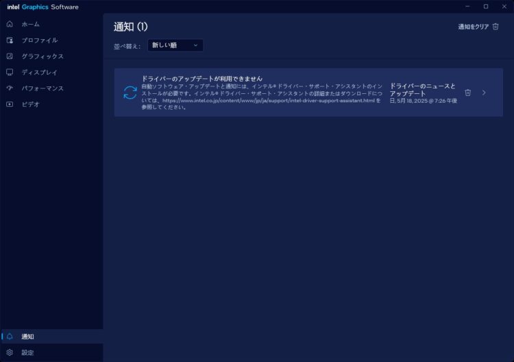Go to ディスプレイ section
This screenshot has width=514, height=362.
pyautogui.click(x=52, y=72)
